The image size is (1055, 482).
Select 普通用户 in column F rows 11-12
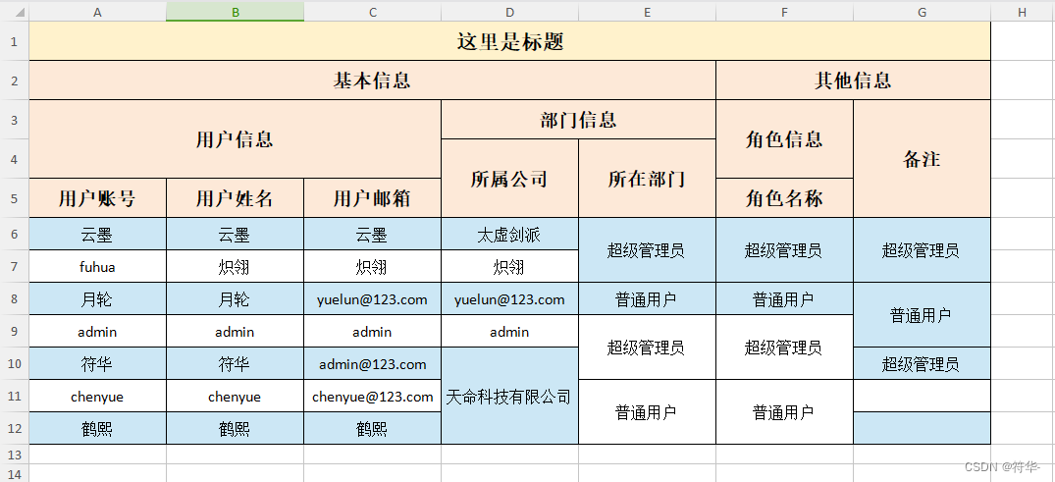[x=784, y=412]
